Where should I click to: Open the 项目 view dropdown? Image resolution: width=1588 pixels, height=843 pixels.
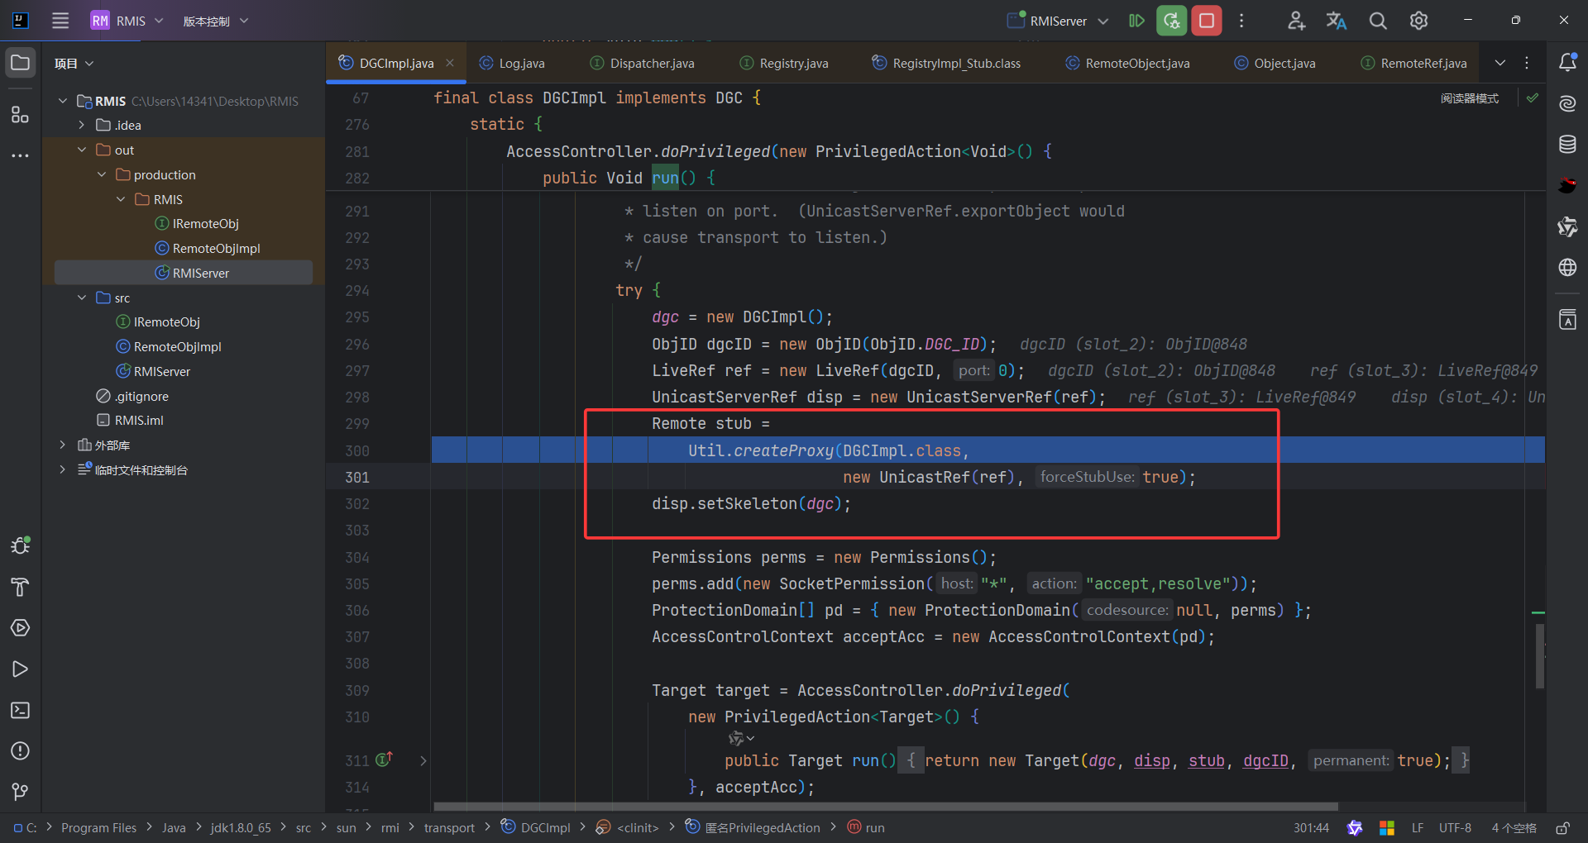(x=74, y=64)
